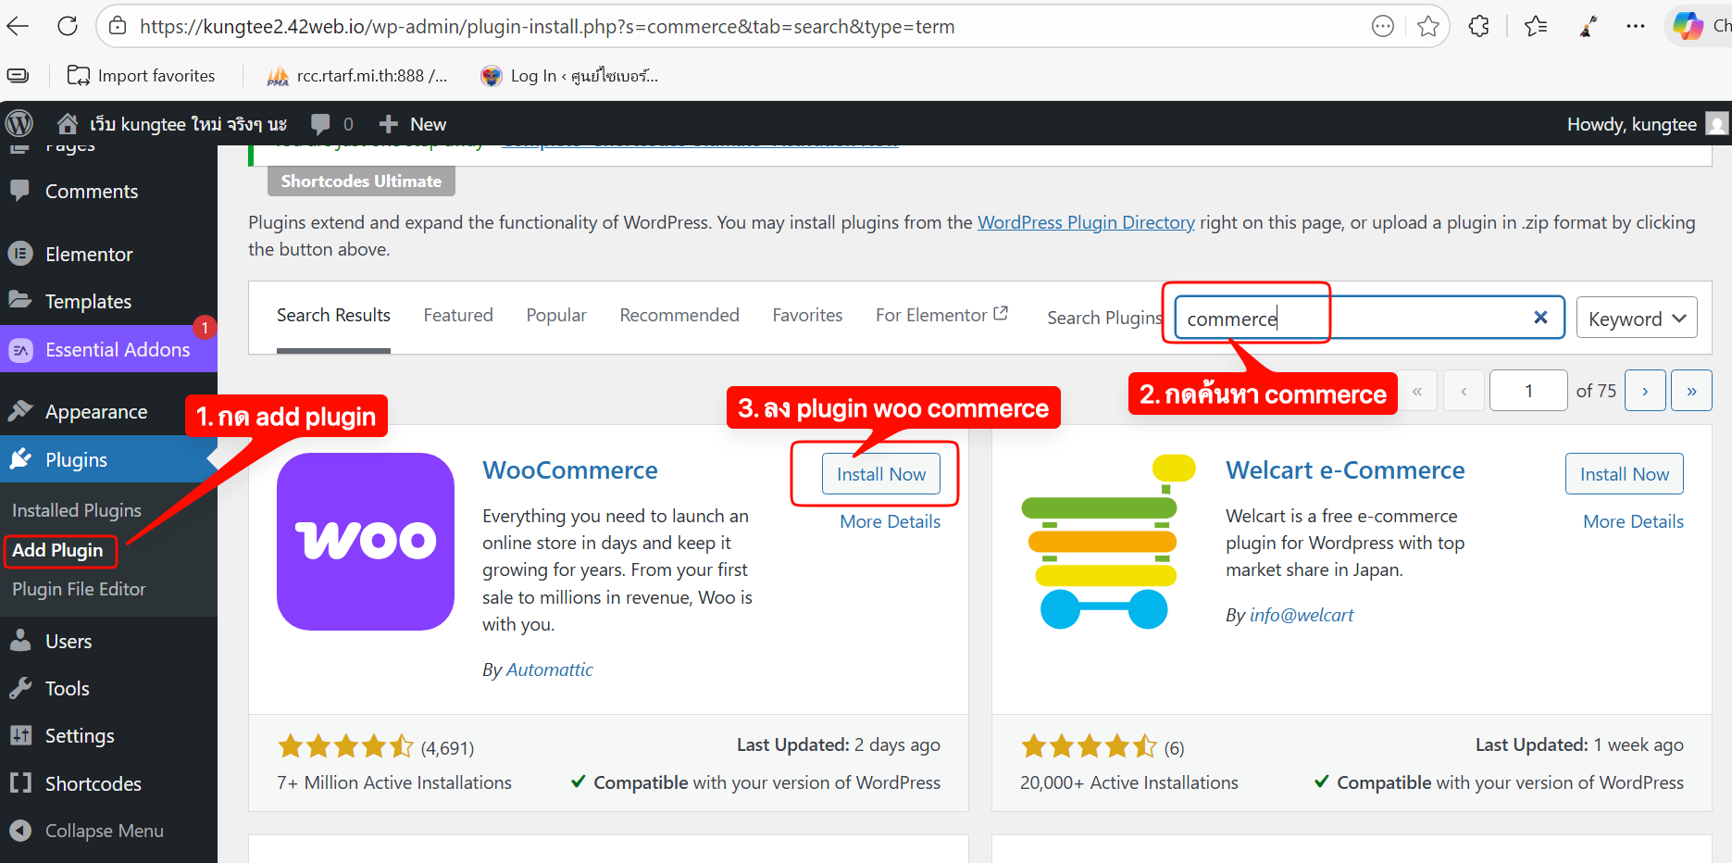
Task: Switch to the Featured tab
Action: click(x=458, y=316)
